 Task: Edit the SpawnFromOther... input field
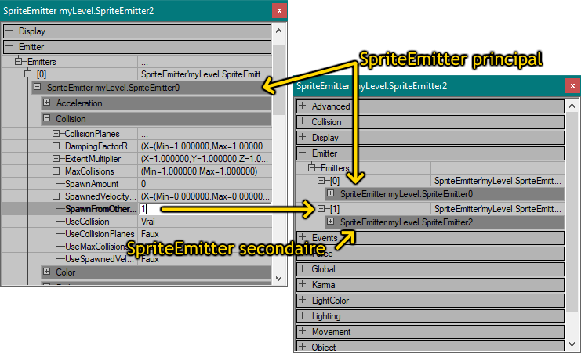coord(205,209)
